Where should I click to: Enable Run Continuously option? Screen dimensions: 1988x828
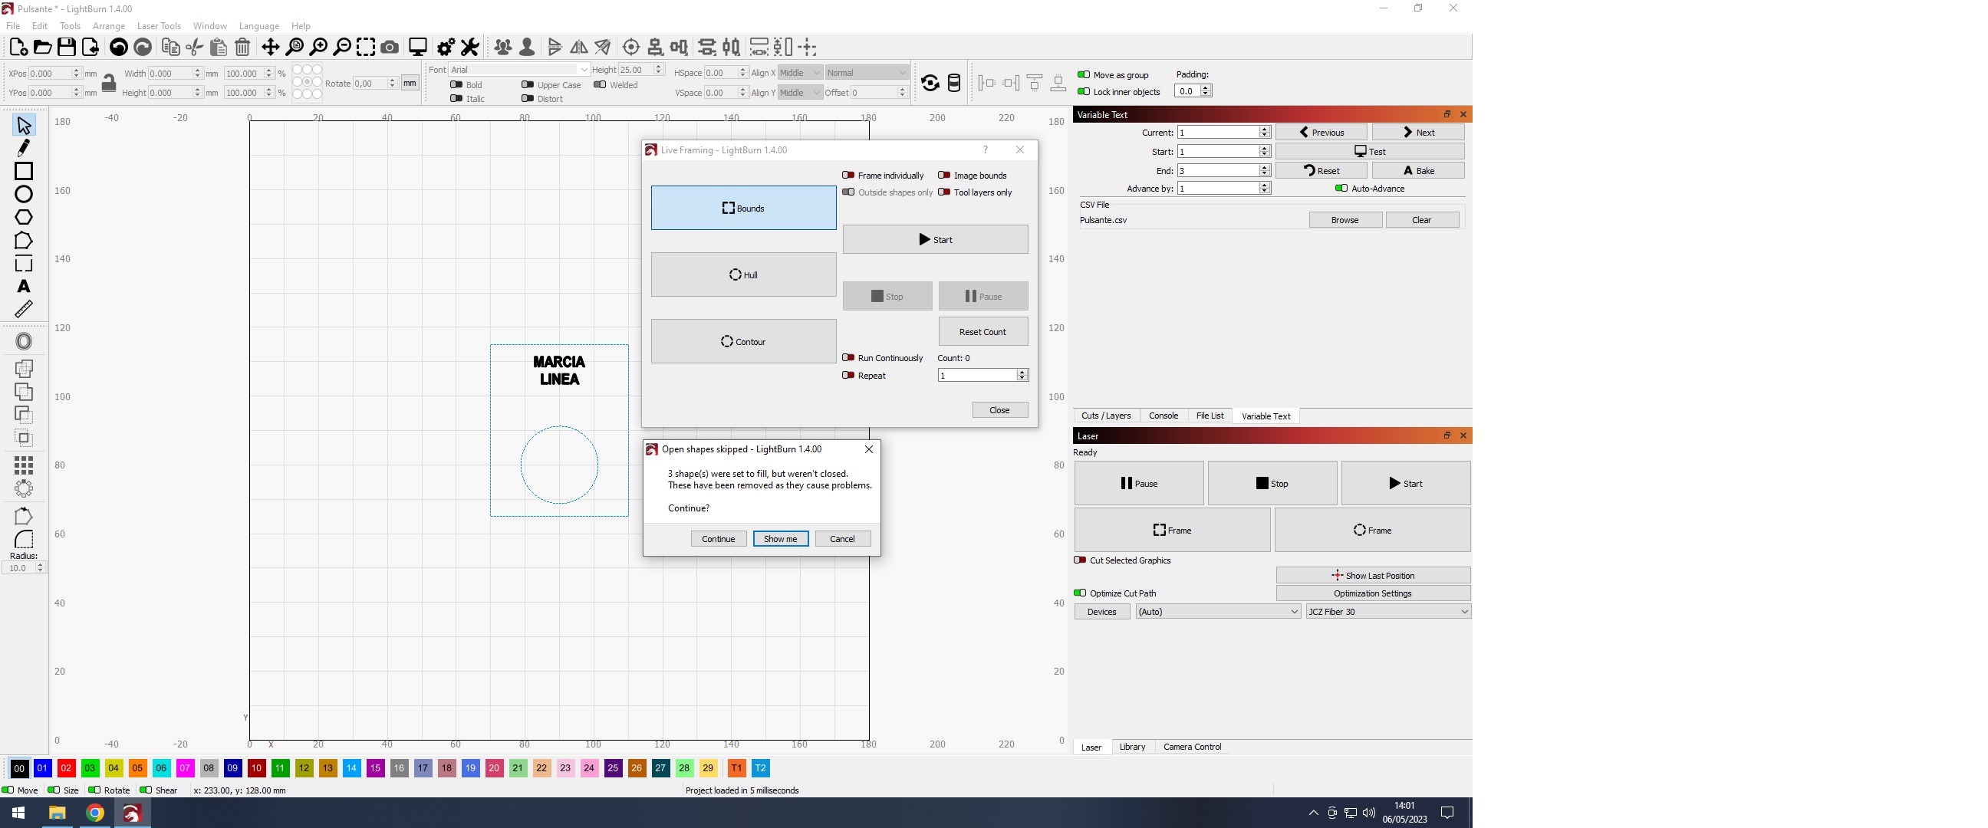coord(848,358)
